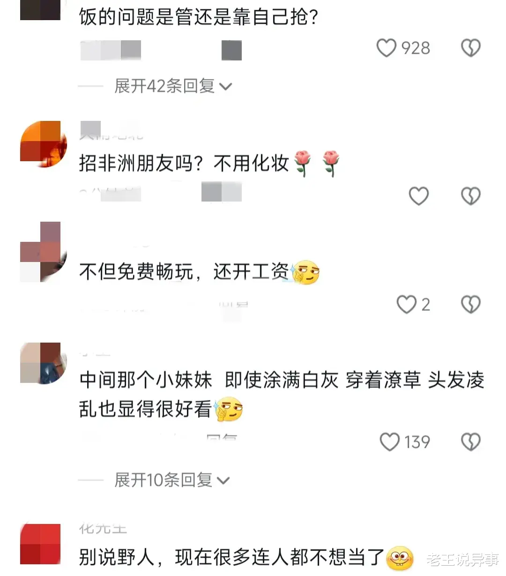Expand the 42 replies (展开42条回复)
This screenshot has height=576, width=506.
tap(173, 86)
